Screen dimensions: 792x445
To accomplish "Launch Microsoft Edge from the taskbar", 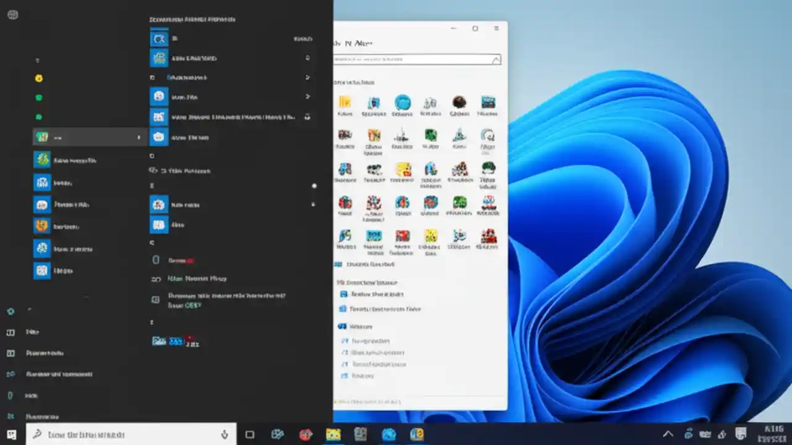I will (x=389, y=434).
